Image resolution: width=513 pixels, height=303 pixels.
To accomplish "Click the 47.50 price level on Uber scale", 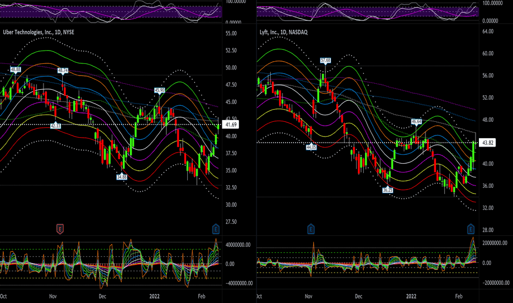I will click(231, 85).
